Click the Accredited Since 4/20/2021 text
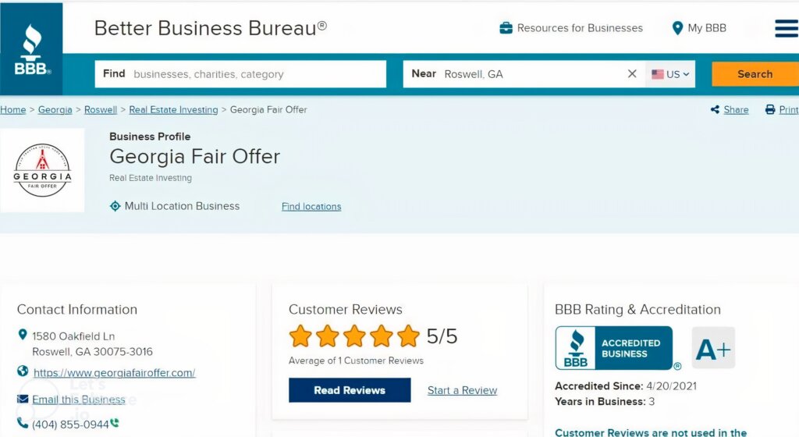This screenshot has width=799, height=437. 626,386
